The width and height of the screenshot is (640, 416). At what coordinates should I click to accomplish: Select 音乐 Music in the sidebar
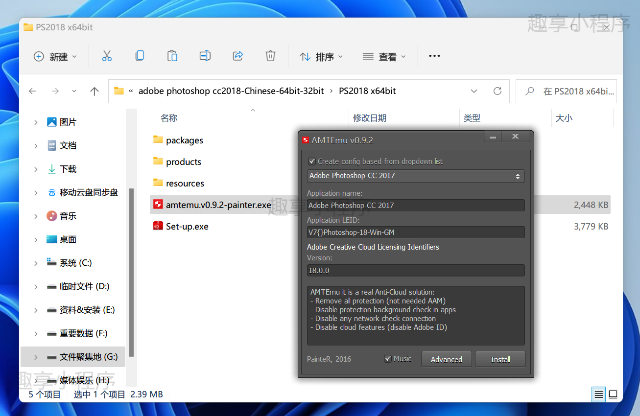[x=62, y=216]
